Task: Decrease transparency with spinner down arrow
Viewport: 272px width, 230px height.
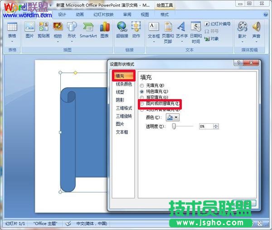Action: (x=216, y=128)
